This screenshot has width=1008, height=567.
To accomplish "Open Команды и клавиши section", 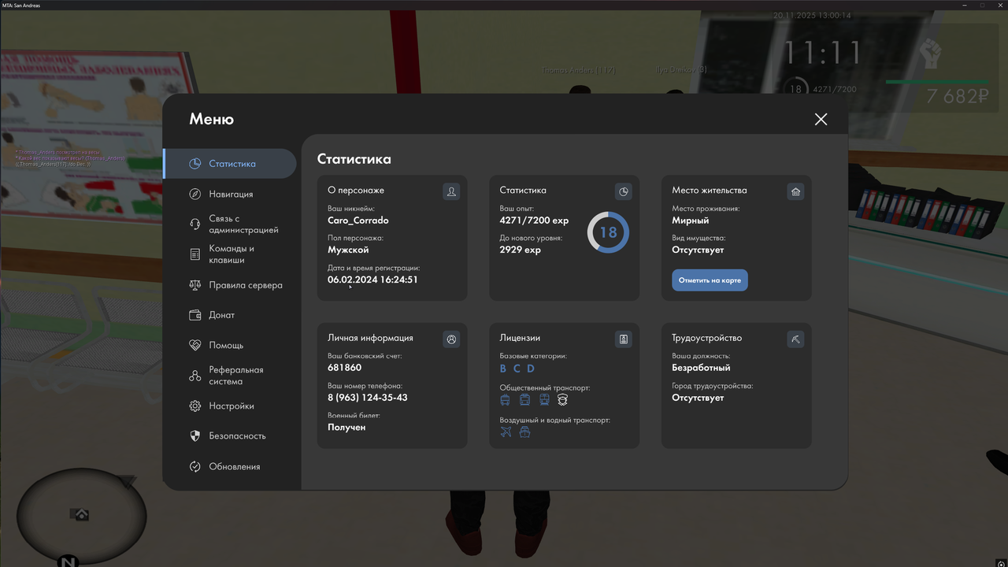I will click(230, 254).
